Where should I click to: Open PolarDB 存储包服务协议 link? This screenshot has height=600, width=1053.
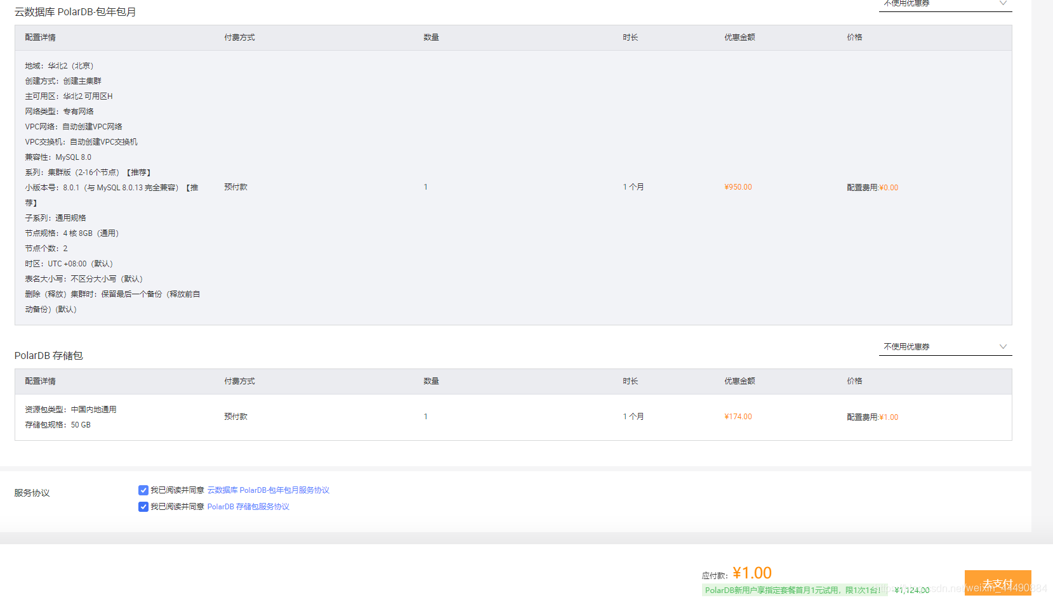point(248,507)
